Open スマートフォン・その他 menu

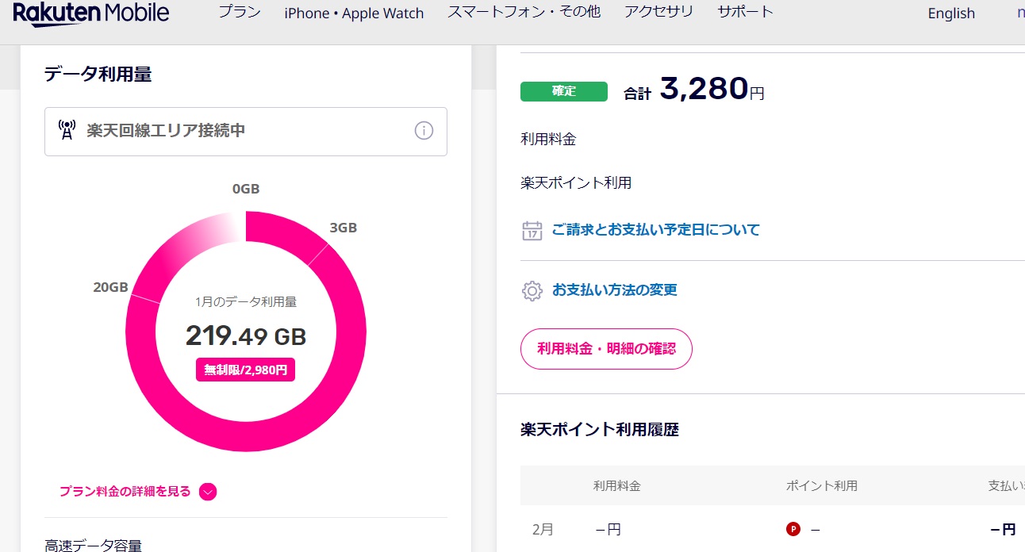[524, 13]
